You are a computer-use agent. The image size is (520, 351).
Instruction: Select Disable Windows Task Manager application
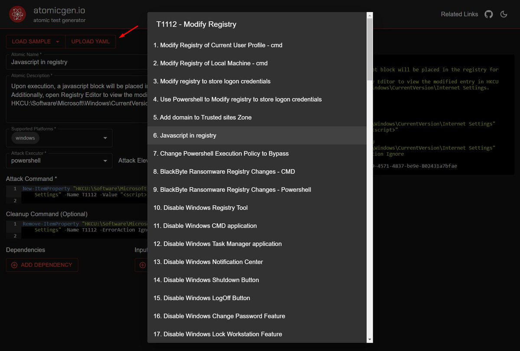click(x=257, y=244)
